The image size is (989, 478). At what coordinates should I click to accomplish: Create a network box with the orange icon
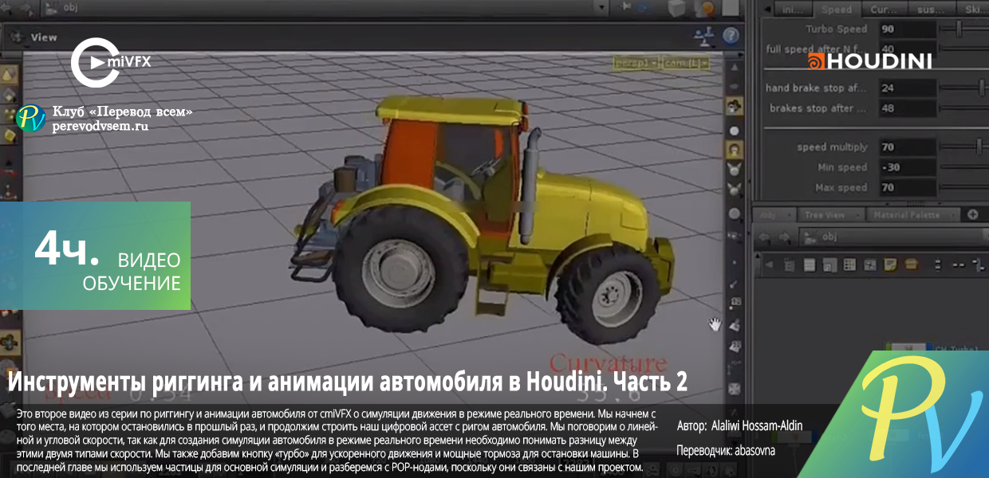click(x=911, y=264)
